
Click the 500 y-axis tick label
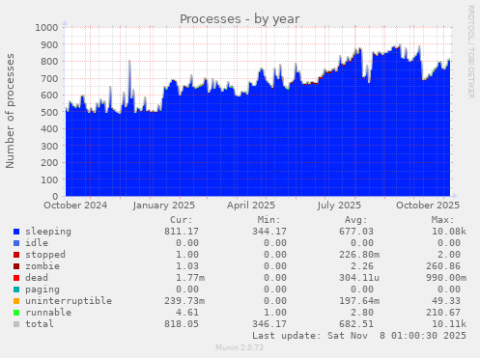[x=49, y=112]
